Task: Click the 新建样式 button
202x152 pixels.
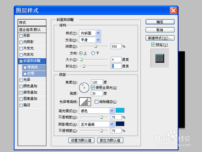Action: 160,38
